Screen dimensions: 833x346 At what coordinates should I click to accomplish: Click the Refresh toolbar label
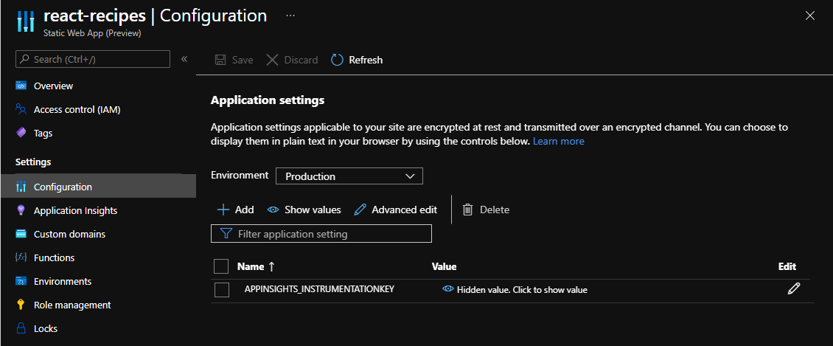[x=366, y=60]
